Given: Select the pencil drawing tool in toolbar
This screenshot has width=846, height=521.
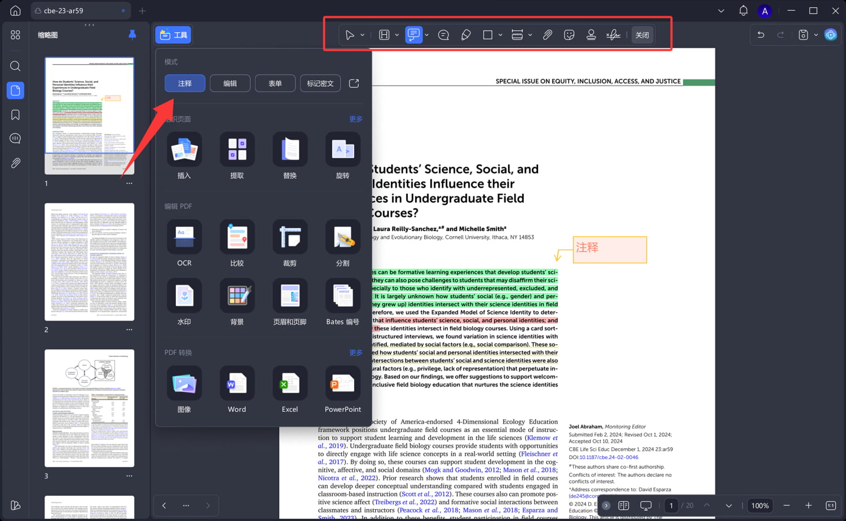Looking at the screenshot, I should tap(466, 35).
